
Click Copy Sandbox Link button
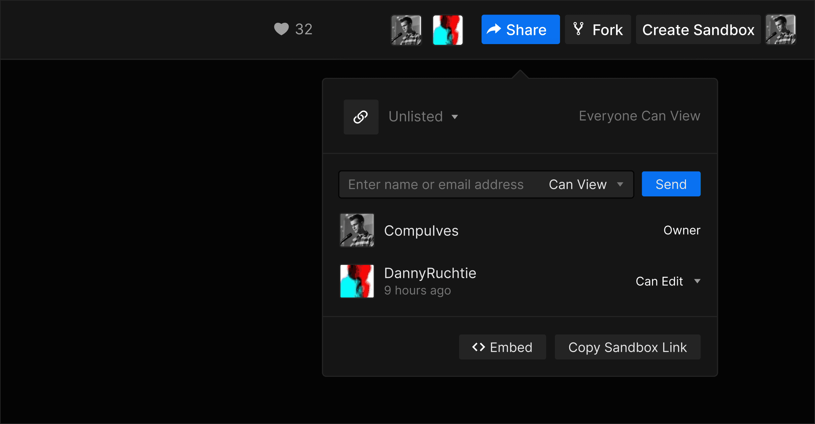[627, 347]
